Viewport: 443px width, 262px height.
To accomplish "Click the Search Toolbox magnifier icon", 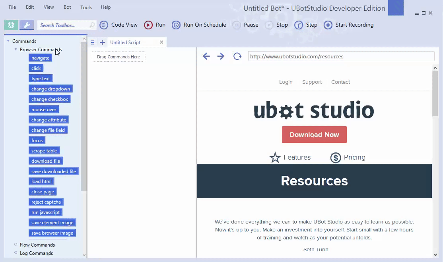I will click(x=92, y=25).
